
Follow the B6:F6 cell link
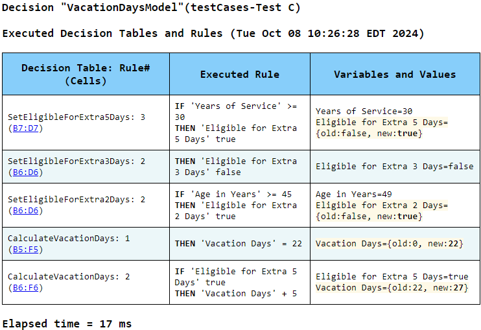click(25, 287)
